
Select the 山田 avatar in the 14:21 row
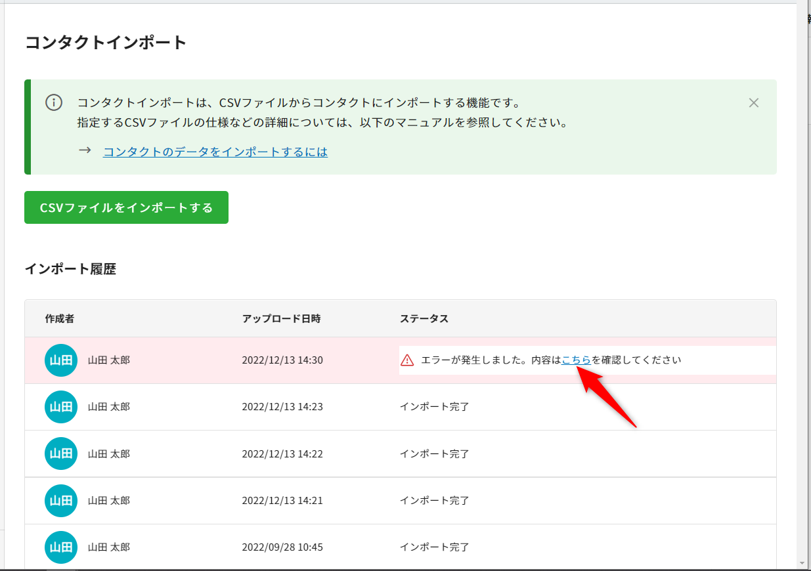click(x=61, y=501)
